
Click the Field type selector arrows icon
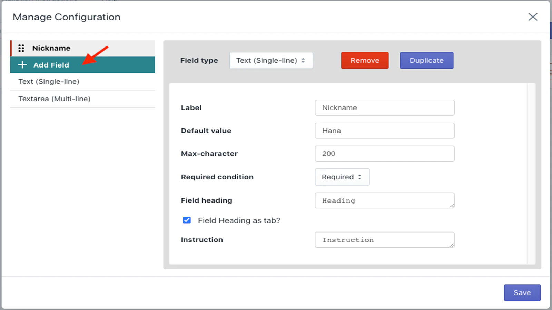tap(303, 61)
